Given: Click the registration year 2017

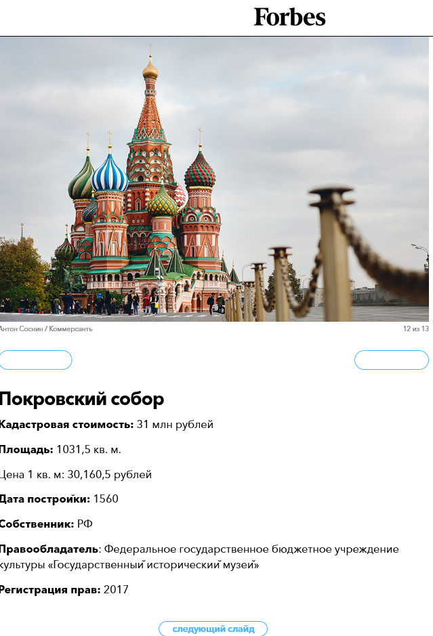Looking at the screenshot, I should click(x=116, y=590).
